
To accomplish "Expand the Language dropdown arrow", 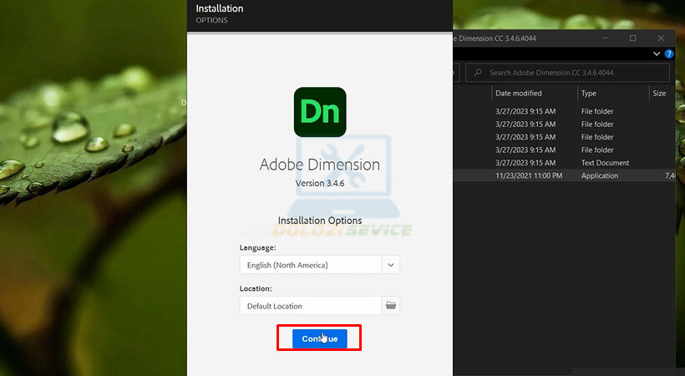I will tap(391, 265).
